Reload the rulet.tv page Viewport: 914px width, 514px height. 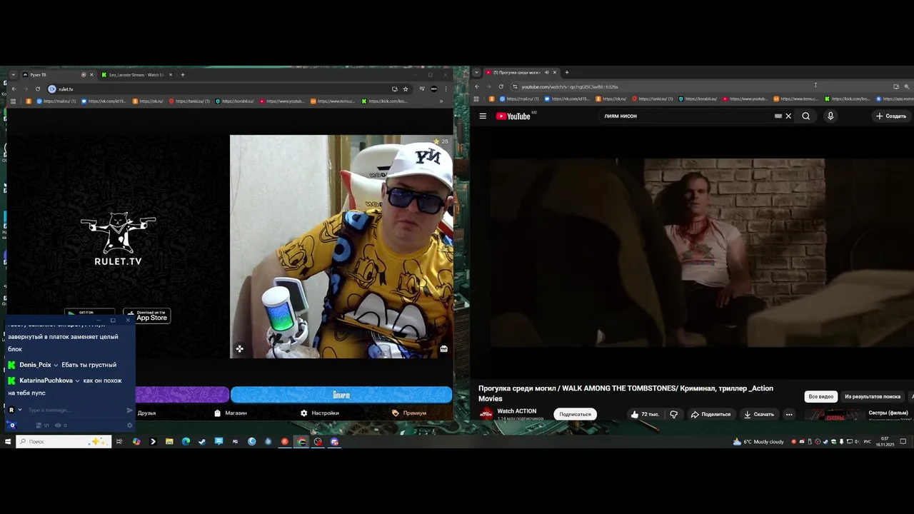coord(38,89)
